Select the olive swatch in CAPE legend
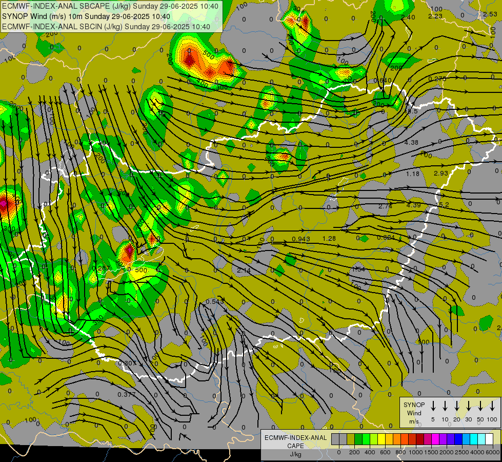Image resolution: width=502 pixels, height=462 pixels. [x=351, y=439]
